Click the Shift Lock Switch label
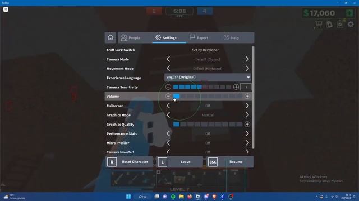The image size is (359, 201). (121, 50)
